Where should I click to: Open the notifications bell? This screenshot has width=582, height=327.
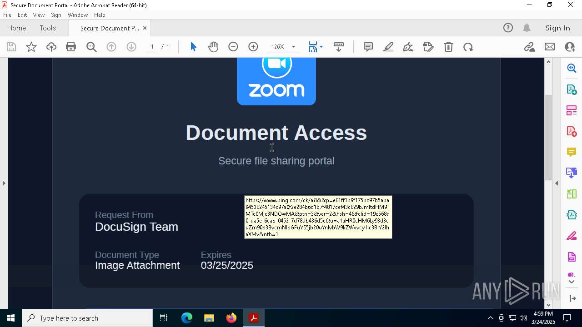527,28
